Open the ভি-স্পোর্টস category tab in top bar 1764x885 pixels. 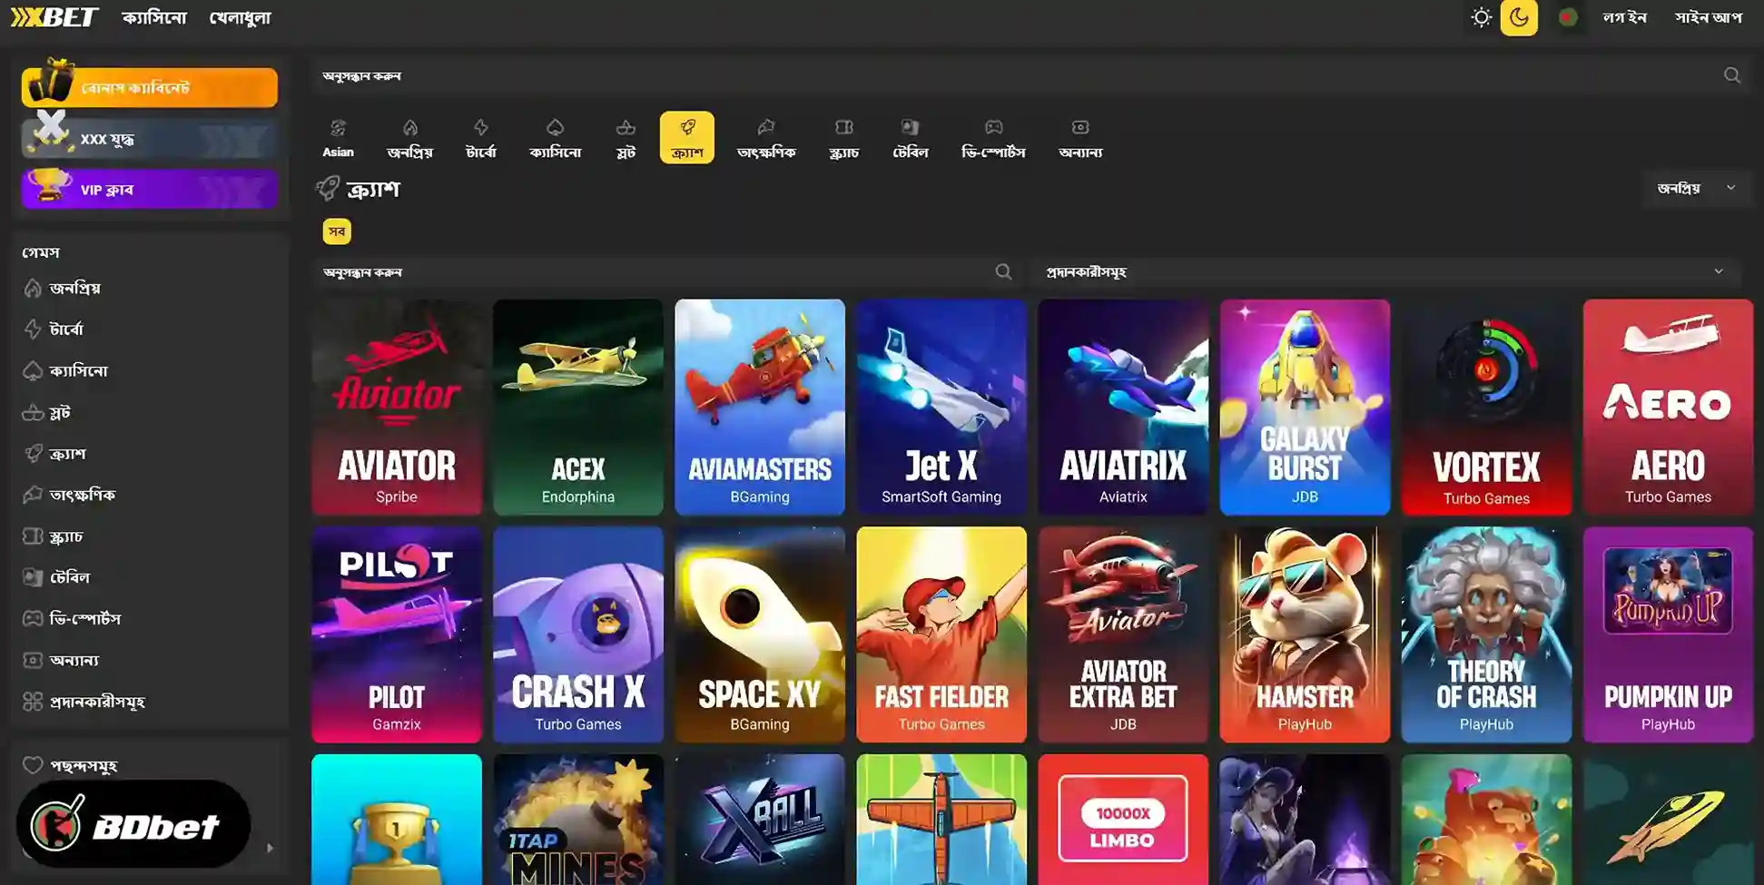coord(993,138)
